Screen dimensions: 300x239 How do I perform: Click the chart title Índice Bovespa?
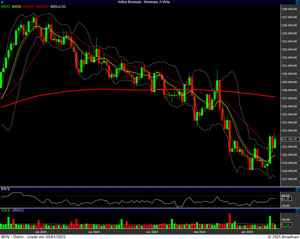[150, 2]
